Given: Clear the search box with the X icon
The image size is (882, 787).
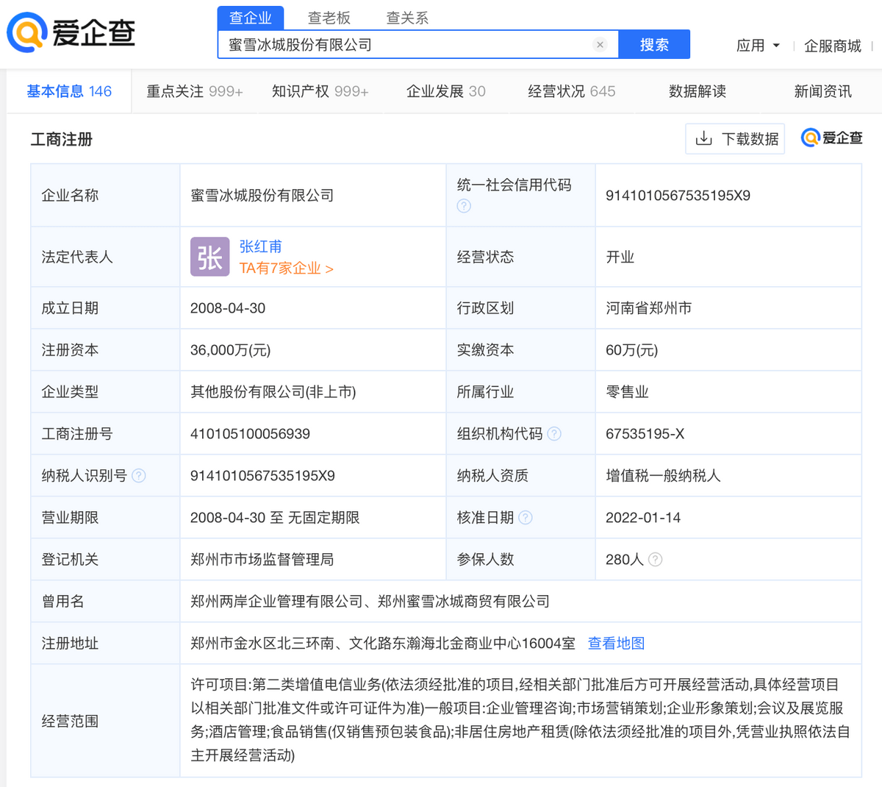Looking at the screenshot, I should pos(600,45).
